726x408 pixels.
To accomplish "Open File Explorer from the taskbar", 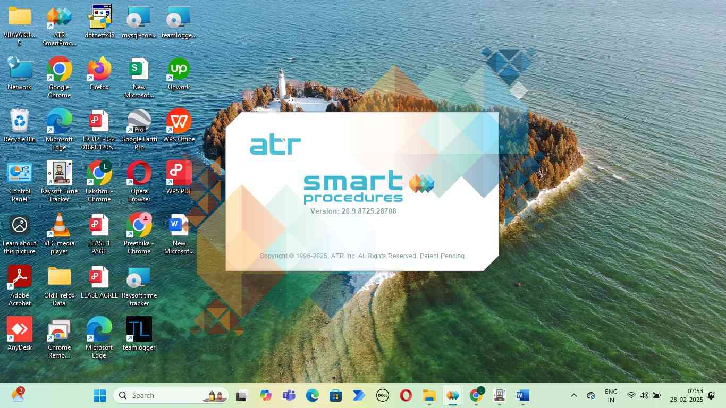I will point(429,395).
